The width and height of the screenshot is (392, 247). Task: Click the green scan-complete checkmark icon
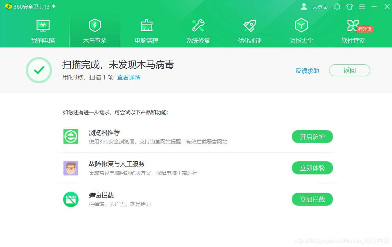(x=39, y=70)
